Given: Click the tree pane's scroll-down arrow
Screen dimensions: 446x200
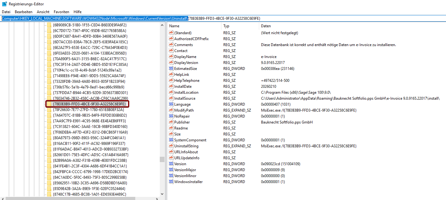Looking at the screenshot, I should coord(162,194).
